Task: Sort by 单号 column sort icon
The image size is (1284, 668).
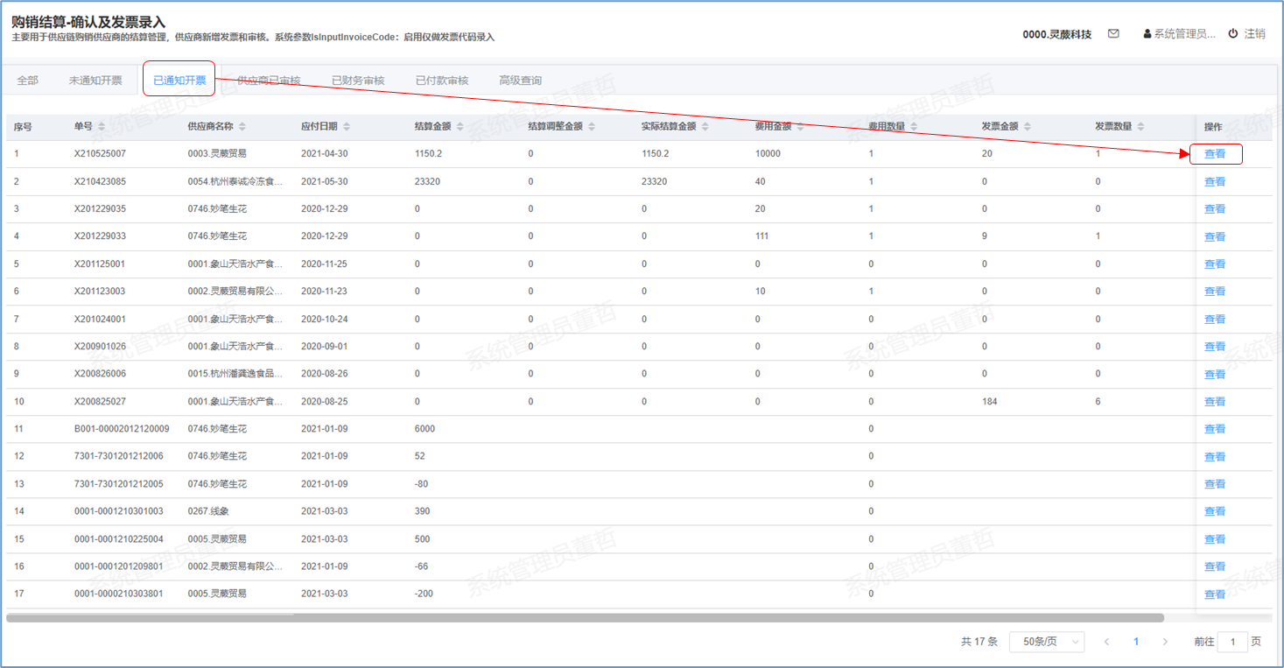Action: coord(102,127)
